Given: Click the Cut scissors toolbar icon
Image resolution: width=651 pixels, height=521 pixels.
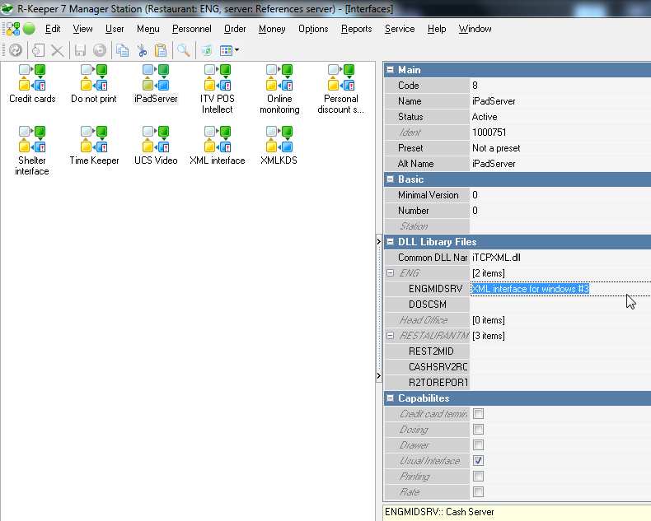Looking at the screenshot, I should [142, 50].
